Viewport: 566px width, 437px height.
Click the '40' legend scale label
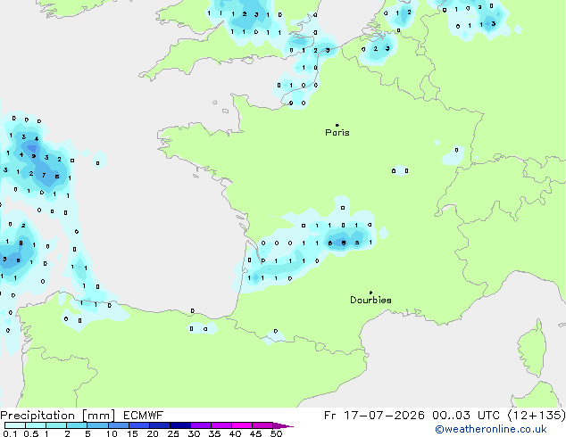pyautogui.click(x=235, y=433)
